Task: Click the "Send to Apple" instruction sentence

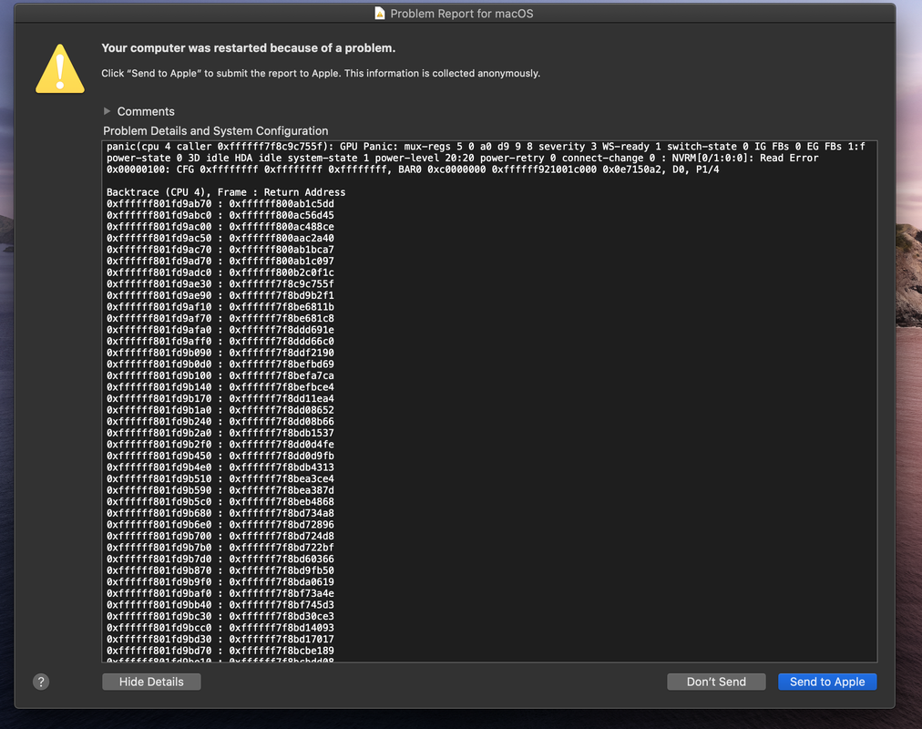Action: point(321,74)
